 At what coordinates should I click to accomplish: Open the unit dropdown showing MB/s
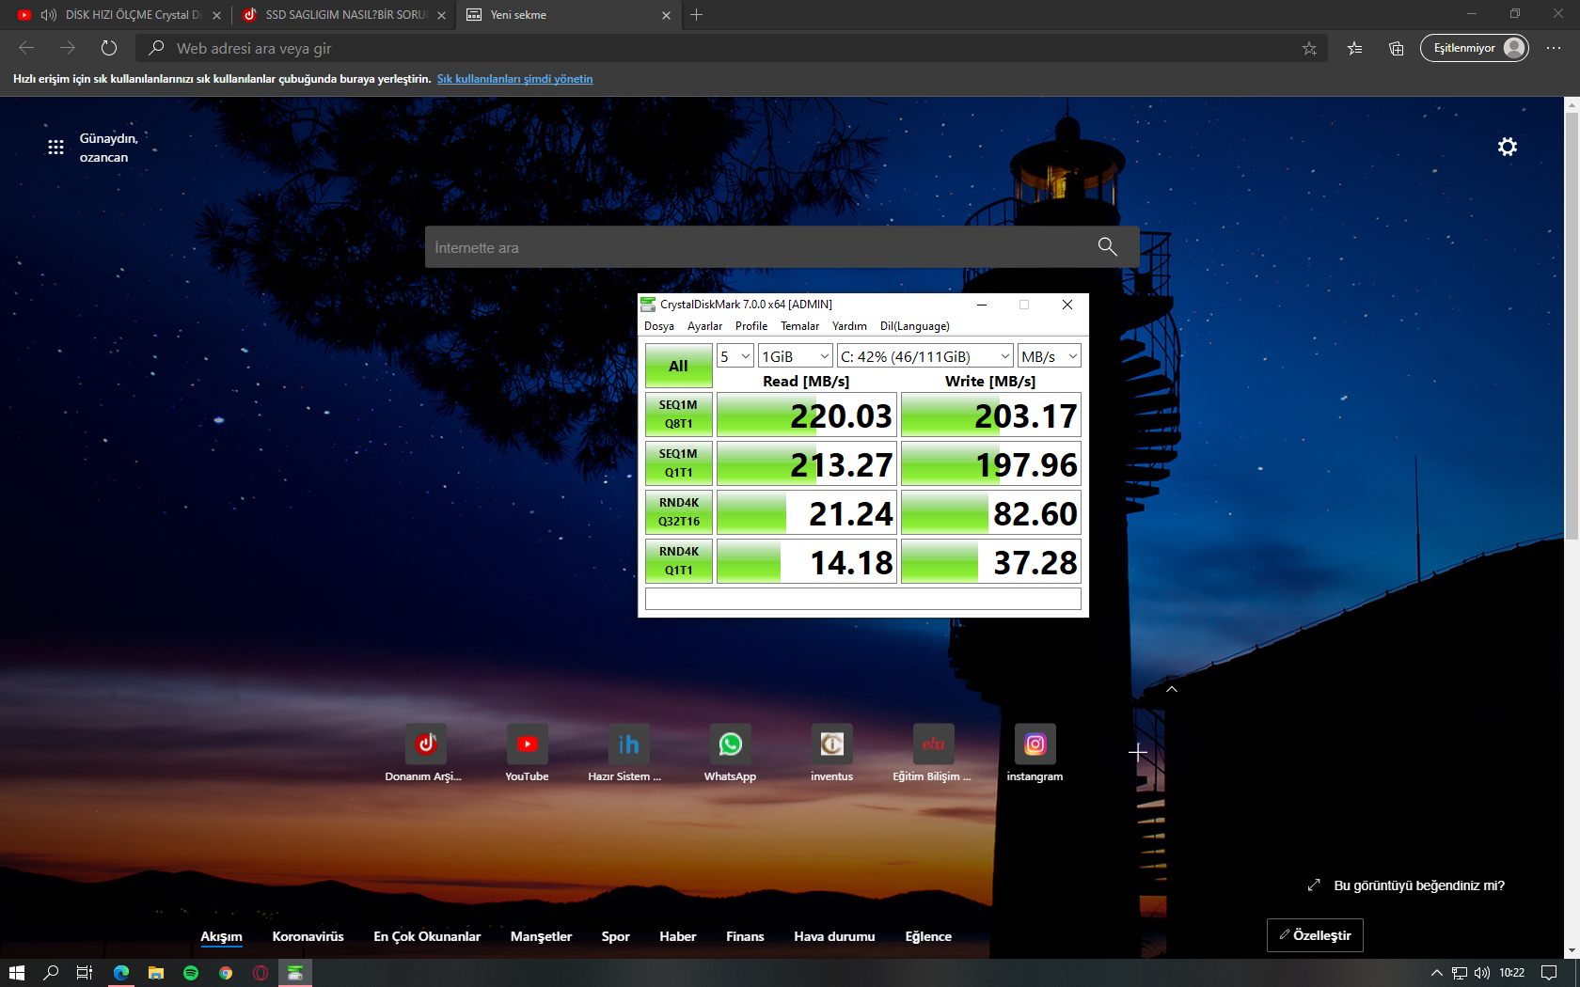pos(1049,356)
